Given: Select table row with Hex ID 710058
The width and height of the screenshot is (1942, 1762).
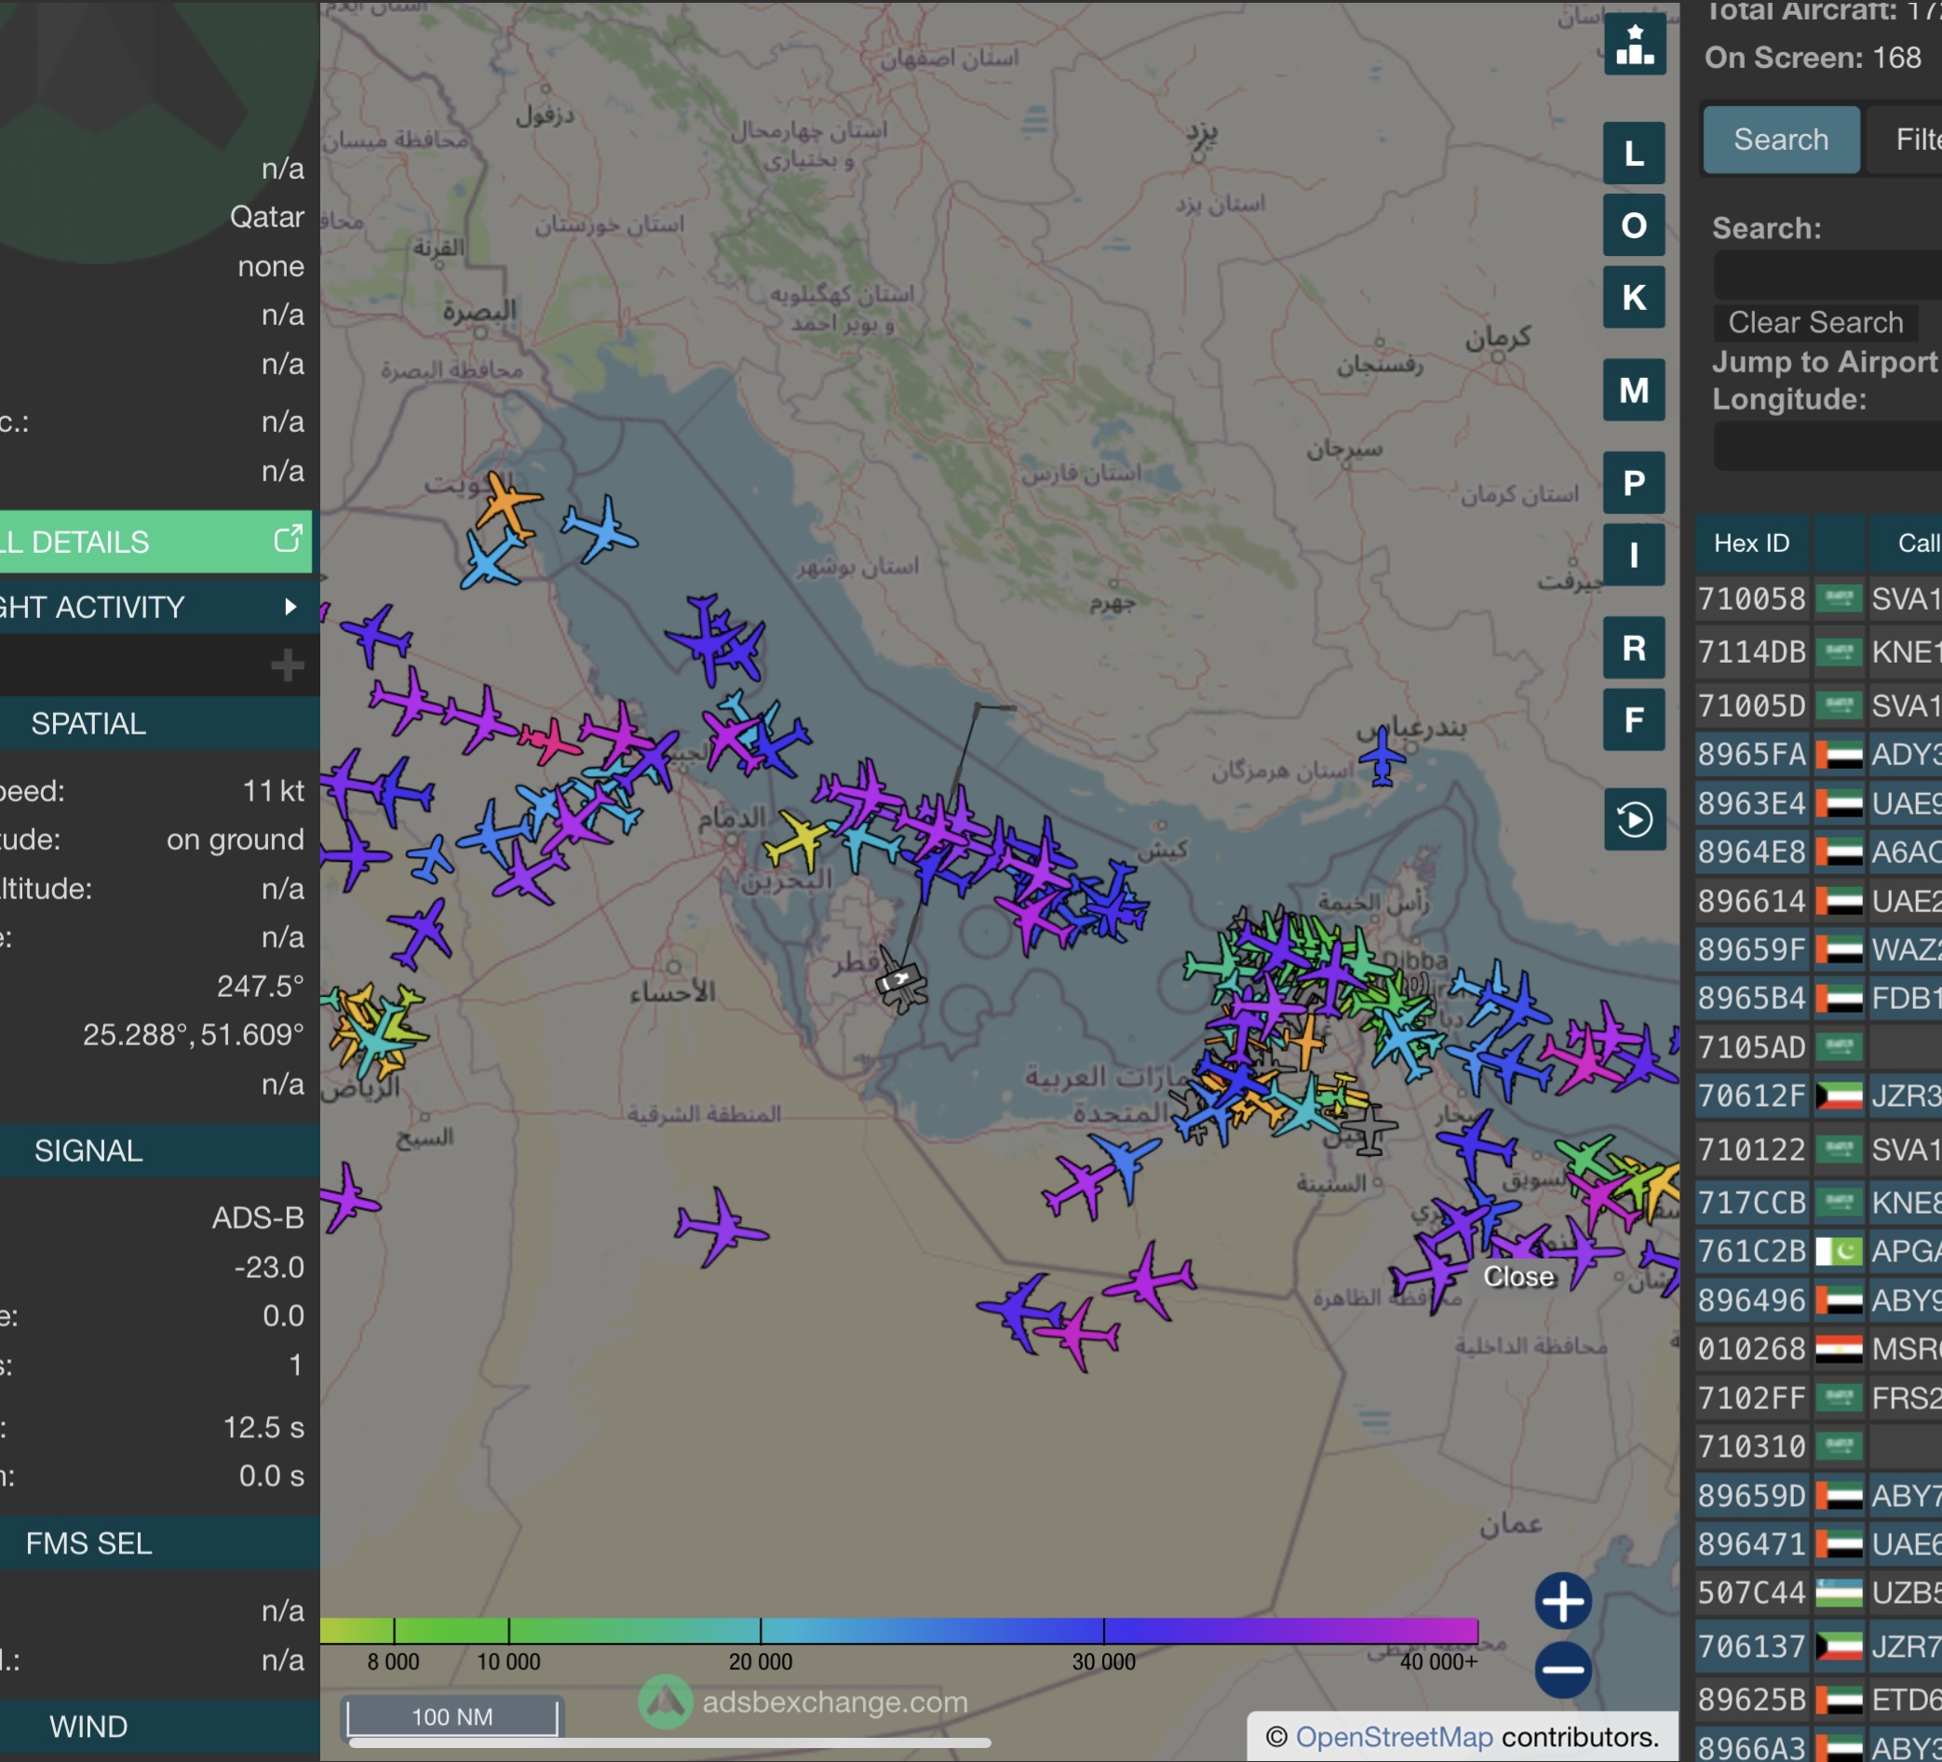Looking at the screenshot, I should [x=1819, y=599].
